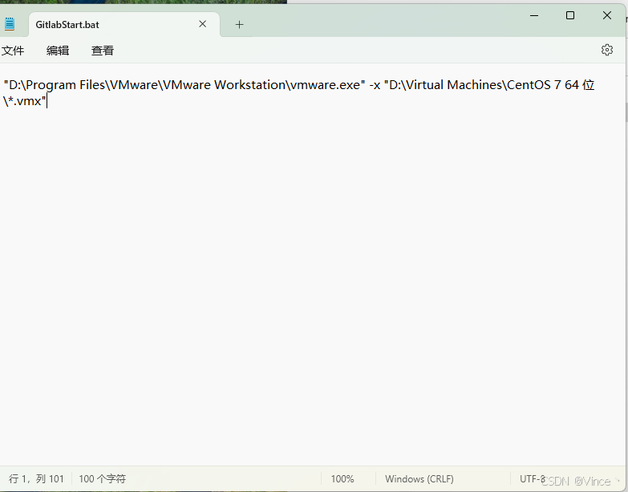Open the 编辑 menu
This screenshot has height=492, width=628.
[x=58, y=51]
